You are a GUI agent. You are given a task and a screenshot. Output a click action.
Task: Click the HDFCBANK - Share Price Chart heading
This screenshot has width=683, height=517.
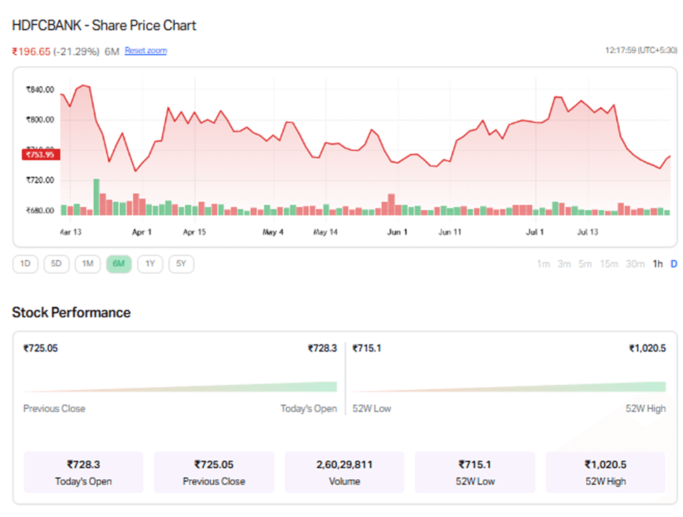point(104,25)
